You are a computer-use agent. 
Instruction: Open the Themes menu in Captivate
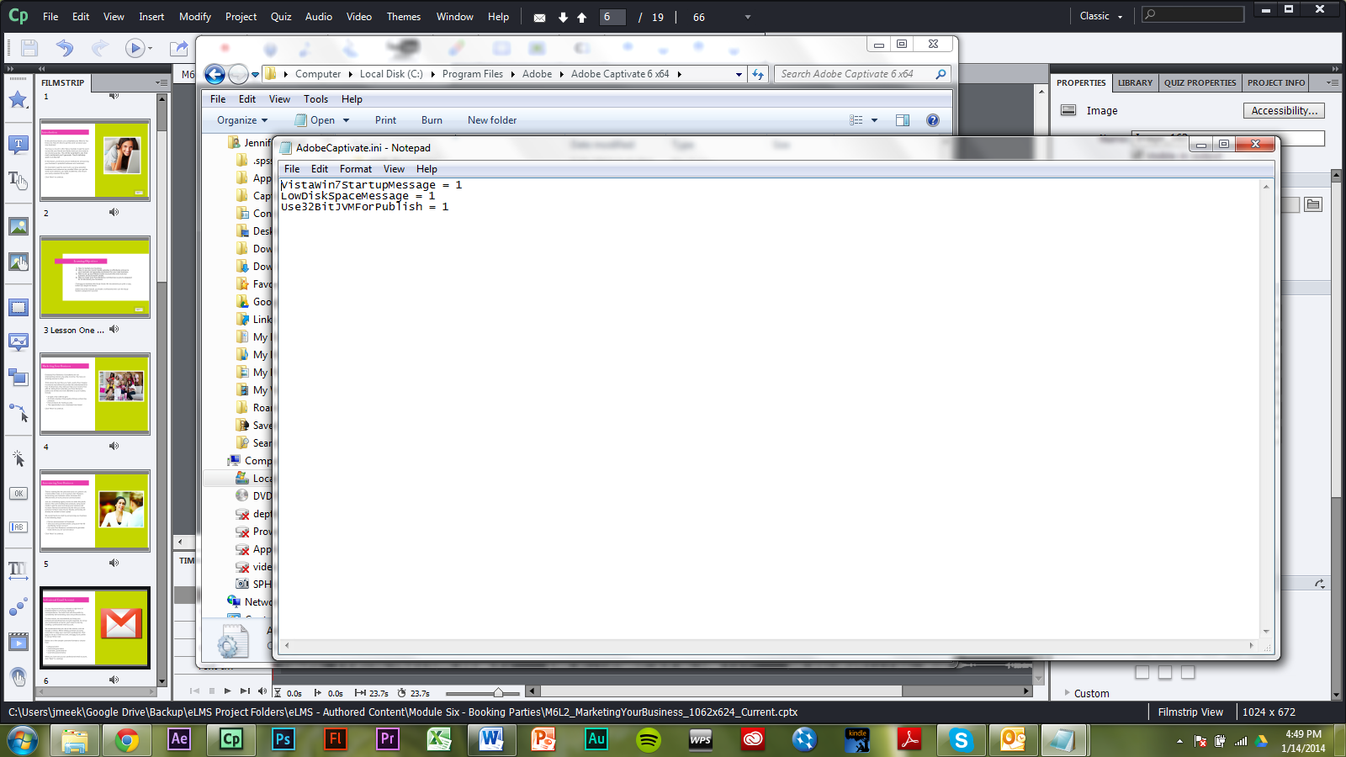coord(404,17)
